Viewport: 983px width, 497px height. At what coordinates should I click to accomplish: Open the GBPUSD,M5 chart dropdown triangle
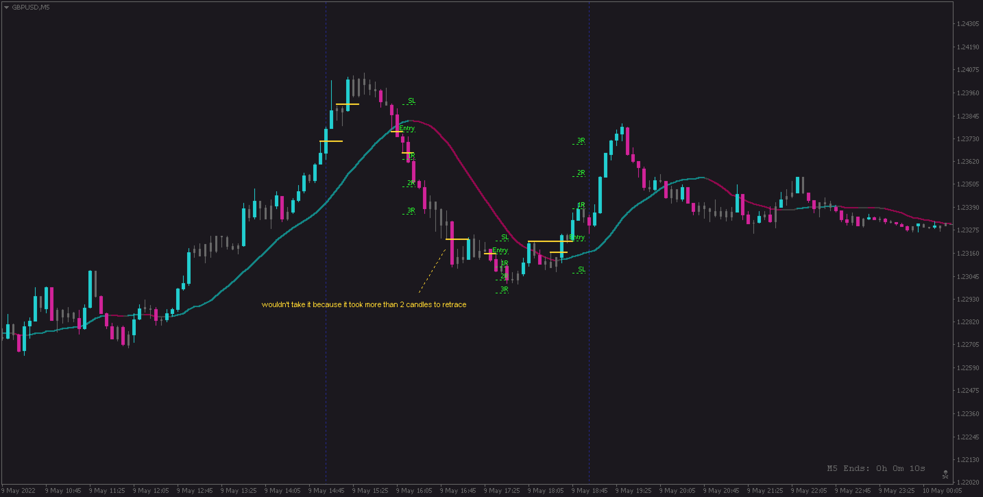pos(7,7)
